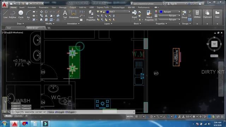Click the Help question mark icon
Screen dimensions: 226x127
tap(200, 4)
